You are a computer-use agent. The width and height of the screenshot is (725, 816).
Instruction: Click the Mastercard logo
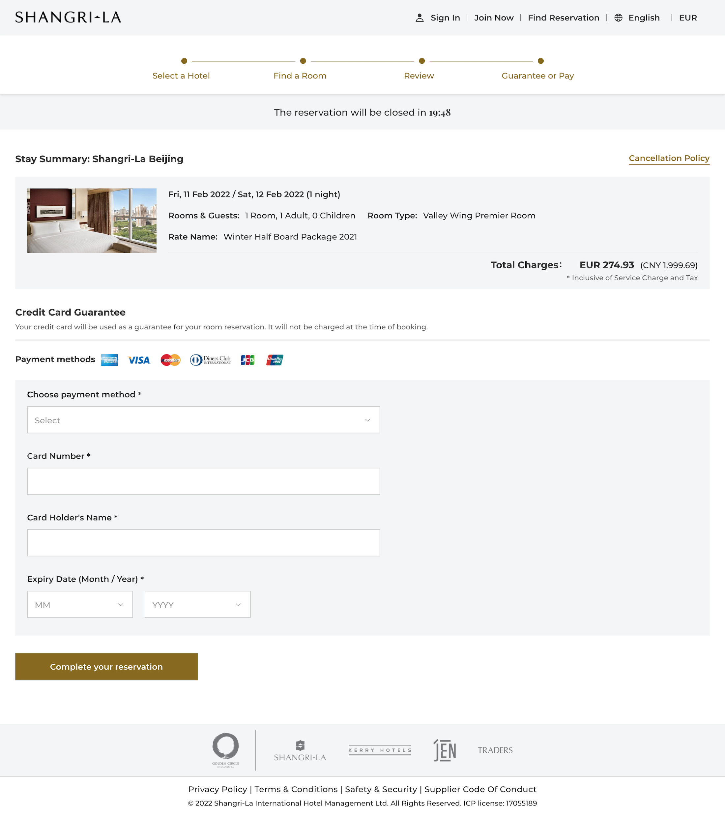pos(170,360)
